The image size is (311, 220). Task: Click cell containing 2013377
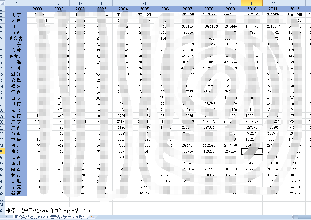pyautogui.click(x=273, y=27)
